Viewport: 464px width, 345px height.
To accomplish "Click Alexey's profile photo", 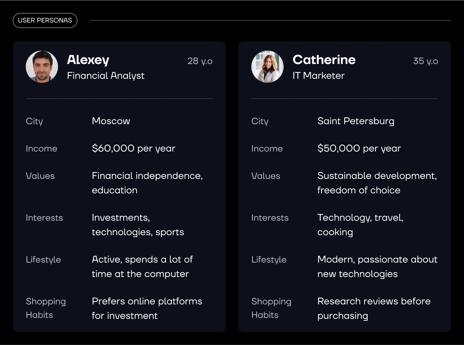I will 42,67.
